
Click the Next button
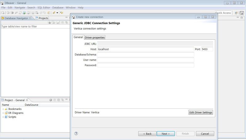pos(166,134)
